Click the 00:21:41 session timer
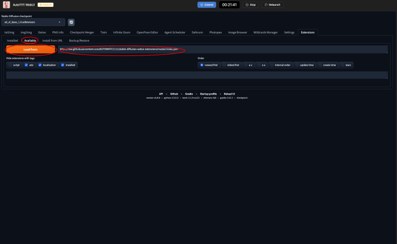Viewport: 397px width, 244px height. point(229,5)
